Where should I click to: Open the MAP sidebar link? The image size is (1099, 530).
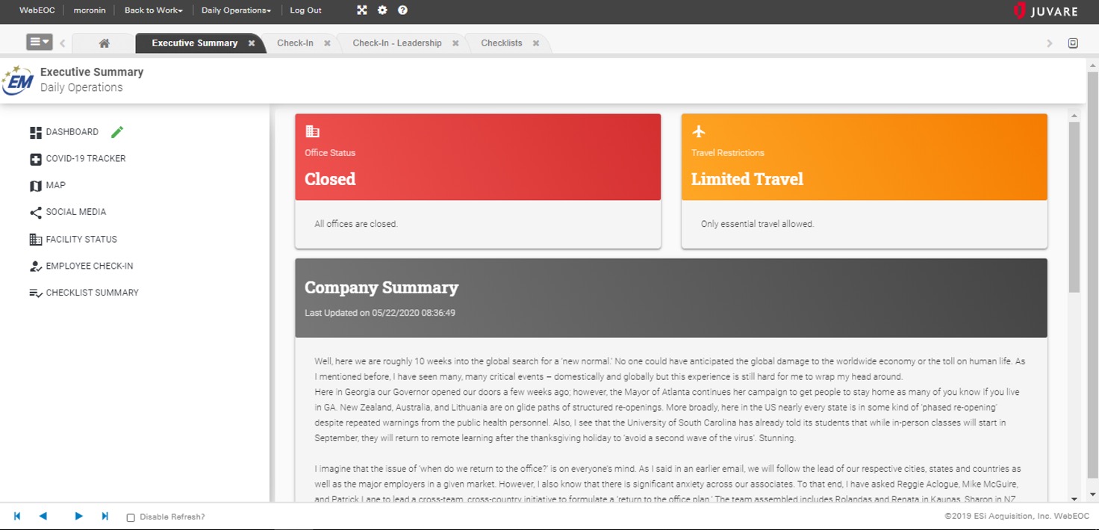56,185
